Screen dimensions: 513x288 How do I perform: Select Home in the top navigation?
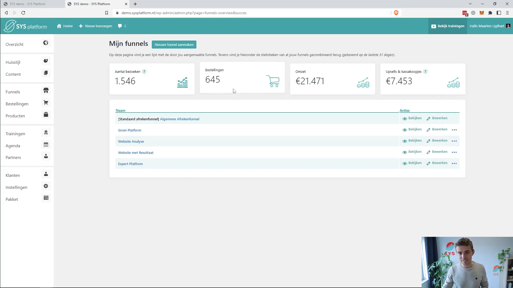(64, 26)
